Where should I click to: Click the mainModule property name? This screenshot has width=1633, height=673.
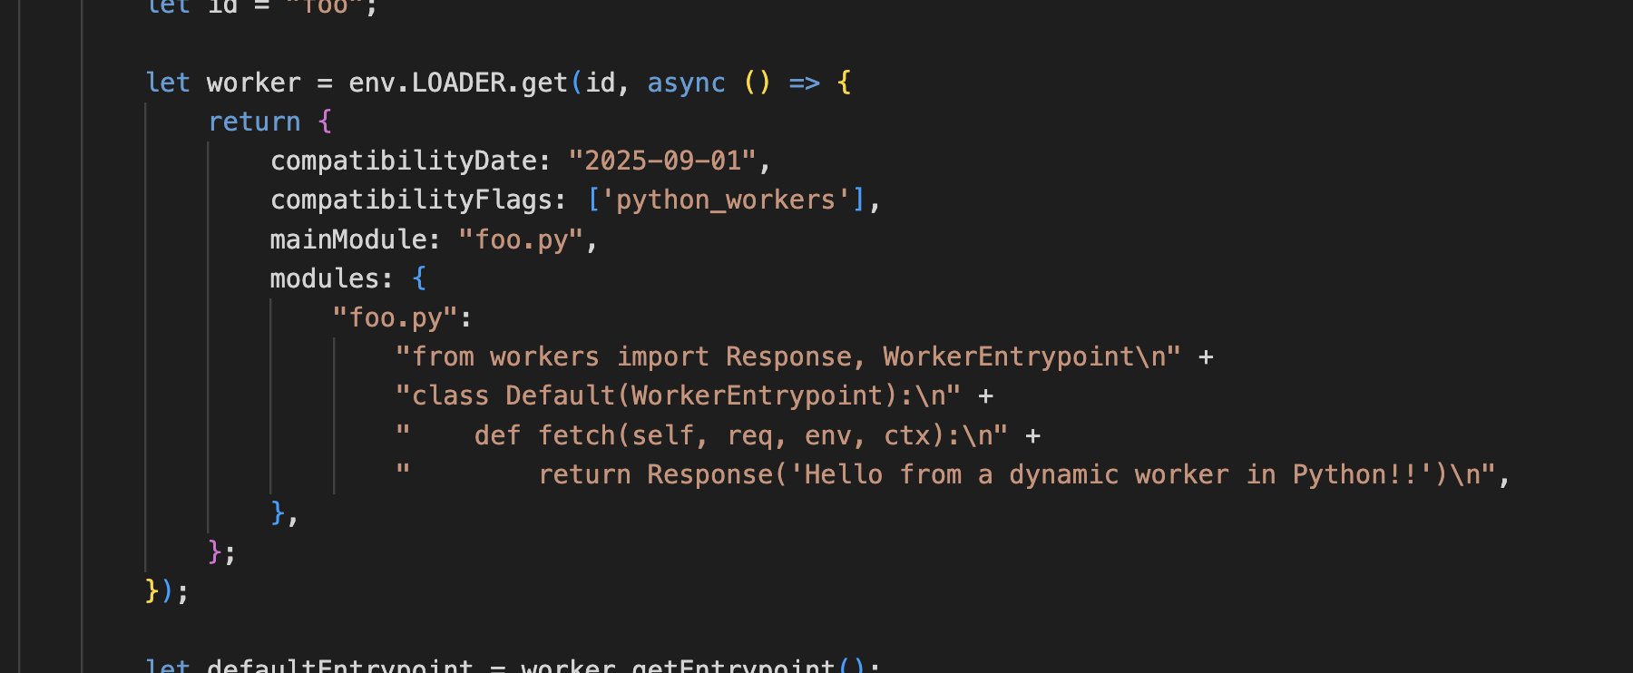[x=347, y=239]
